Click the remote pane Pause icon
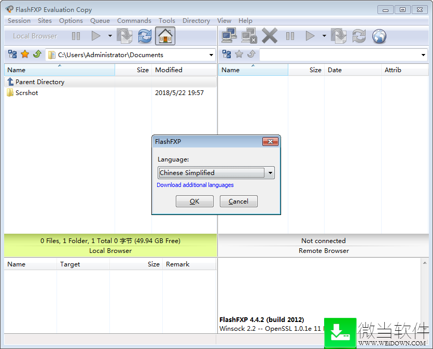The height and width of the screenshot is (349, 433). [290, 36]
